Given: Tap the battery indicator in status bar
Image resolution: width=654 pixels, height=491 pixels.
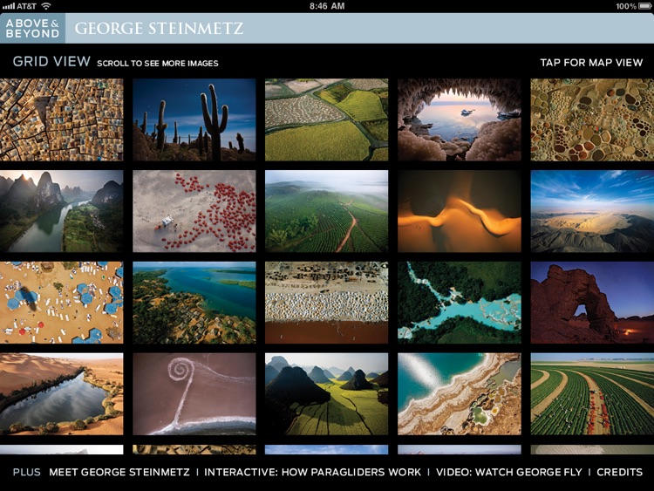Looking at the screenshot, I should (x=644, y=6).
